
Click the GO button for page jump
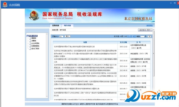point(149,36)
